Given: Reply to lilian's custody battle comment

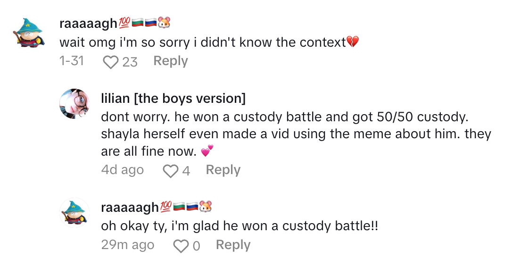Looking at the screenshot, I should [x=223, y=170].
